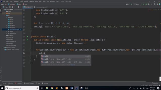
Task: Click the expand all icon in Project panel
Action: 12,7
